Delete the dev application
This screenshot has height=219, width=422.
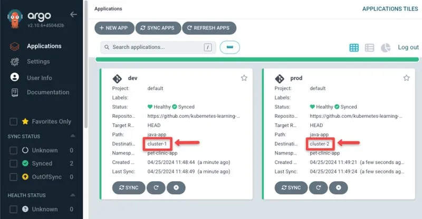tap(176, 187)
